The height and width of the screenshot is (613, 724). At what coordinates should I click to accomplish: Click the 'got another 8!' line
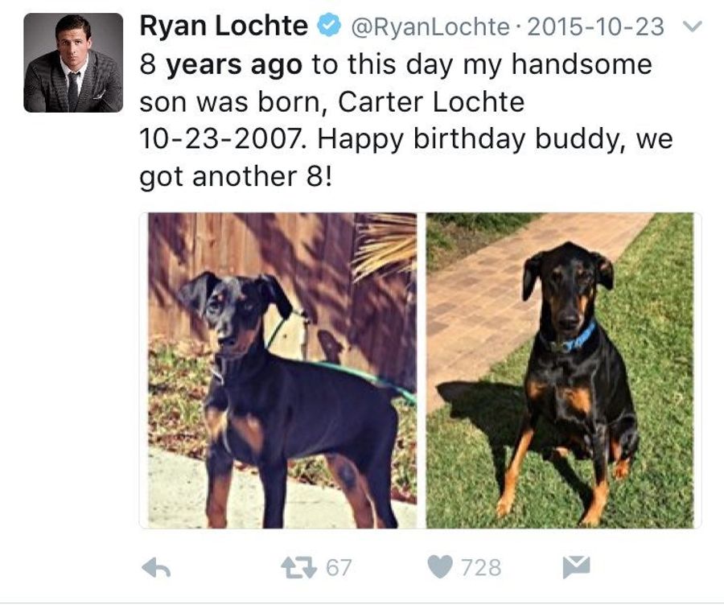236,177
